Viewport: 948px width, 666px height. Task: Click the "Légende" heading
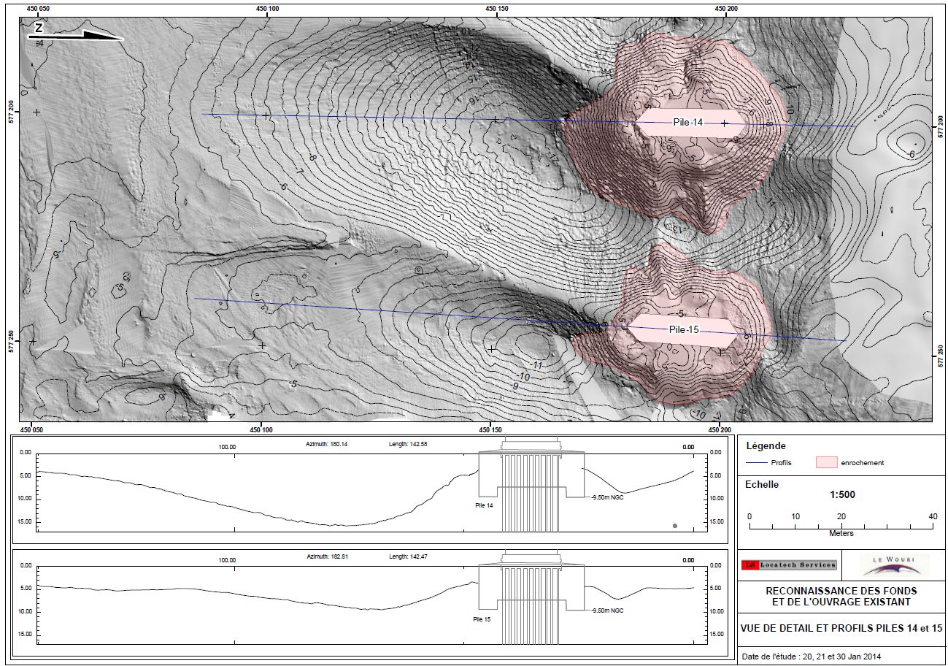pyautogui.click(x=766, y=446)
